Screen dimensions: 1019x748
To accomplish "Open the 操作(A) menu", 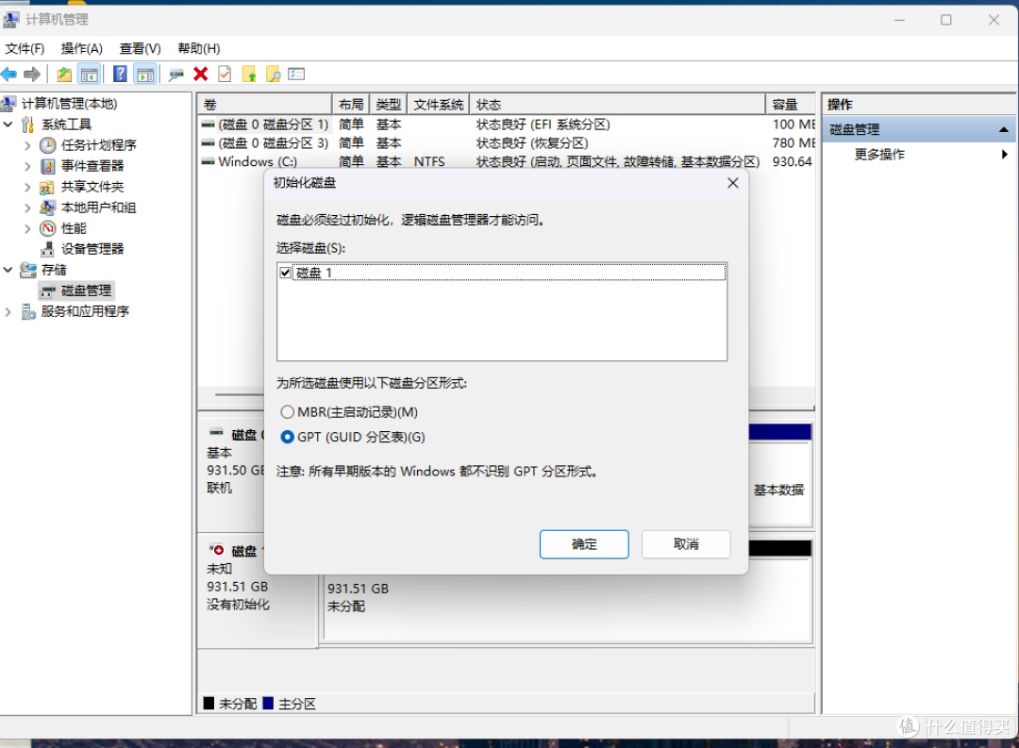I will [x=82, y=49].
